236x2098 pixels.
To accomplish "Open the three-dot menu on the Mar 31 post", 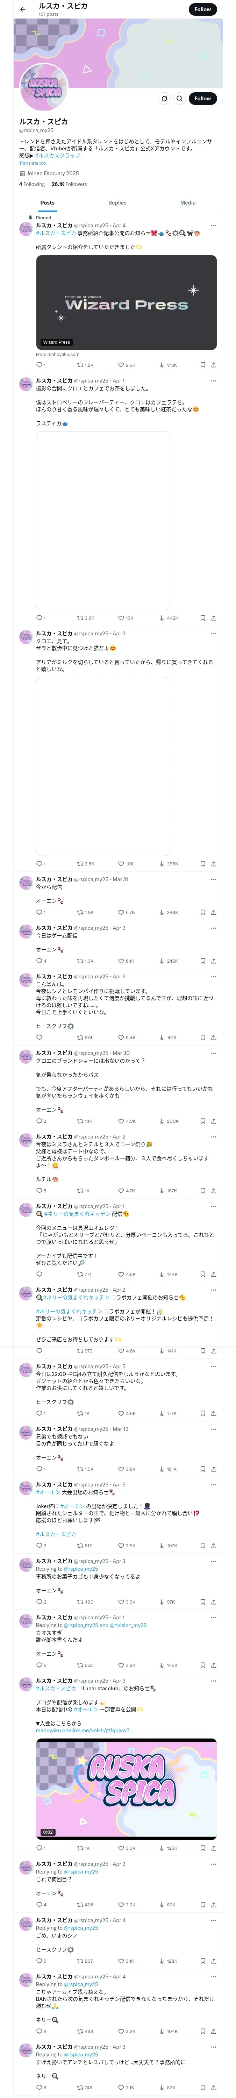I will [x=213, y=880].
